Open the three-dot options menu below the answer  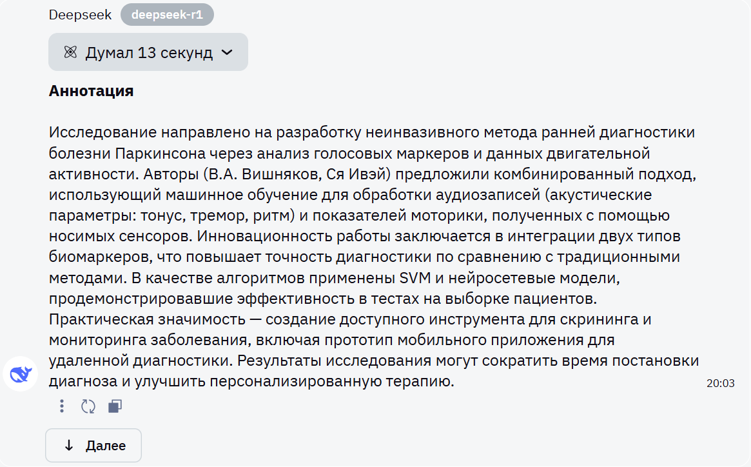tap(61, 406)
